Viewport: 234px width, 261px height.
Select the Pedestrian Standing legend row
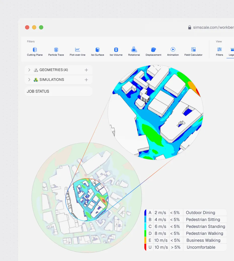tap(186, 226)
